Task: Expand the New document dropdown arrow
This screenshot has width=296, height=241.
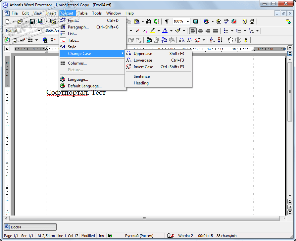Action: click(14, 22)
